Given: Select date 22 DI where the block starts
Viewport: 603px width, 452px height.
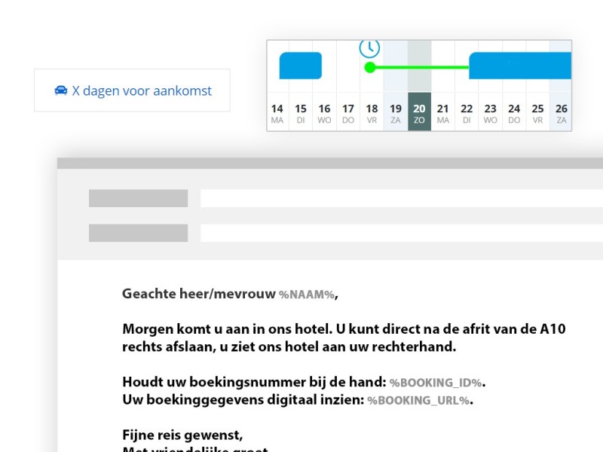Looking at the screenshot, I should 467,111.
